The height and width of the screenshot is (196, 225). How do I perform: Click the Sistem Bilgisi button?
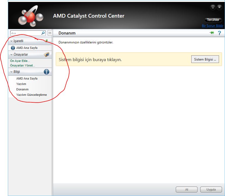205,59
